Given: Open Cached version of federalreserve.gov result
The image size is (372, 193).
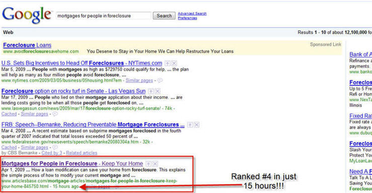Looking at the screenshot, I should coord(9,147).
